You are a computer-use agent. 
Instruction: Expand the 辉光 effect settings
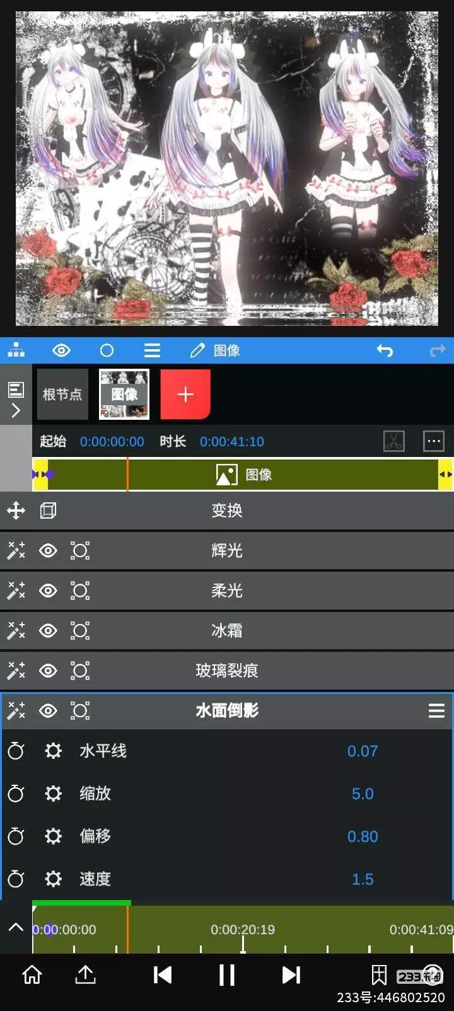click(x=227, y=551)
